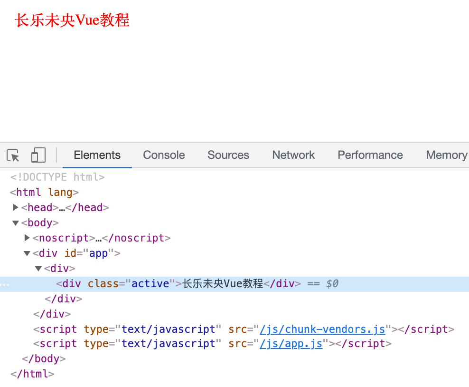469x387 pixels.
Task: Click the "active" class attribute value
Action: [x=150, y=284]
